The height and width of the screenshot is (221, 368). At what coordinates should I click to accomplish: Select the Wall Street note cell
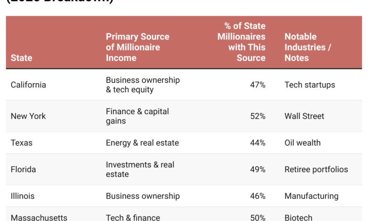(x=304, y=116)
